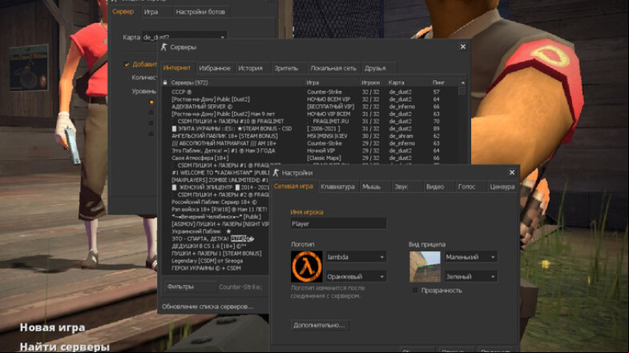This screenshot has width=629, height=353.
Task: Select server [Ростов-на-Дону] Public [Dust2] Нам 9 лет
Action: coord(308,114)
